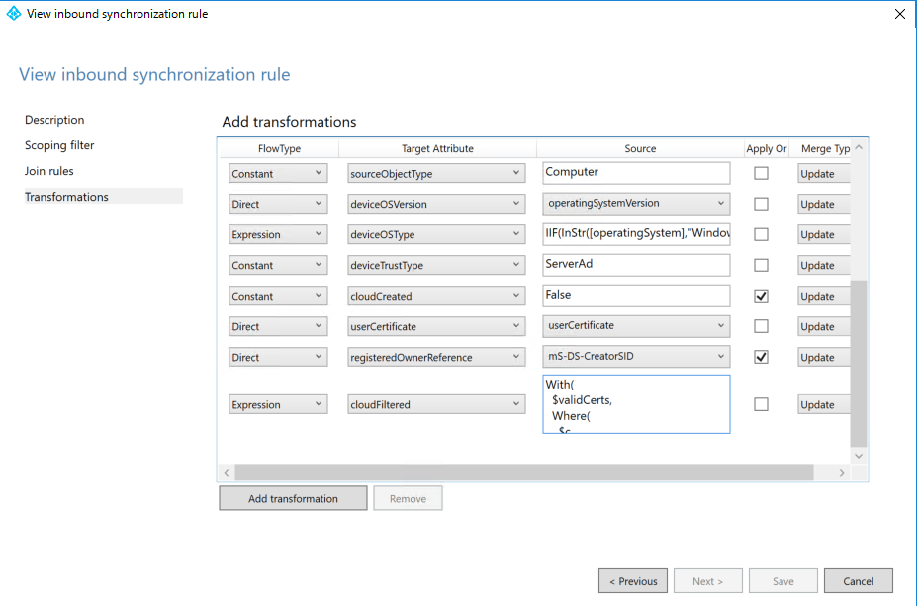Click the horizontal scrollbar thumb
918x607 pixels.
pos(524,472)
